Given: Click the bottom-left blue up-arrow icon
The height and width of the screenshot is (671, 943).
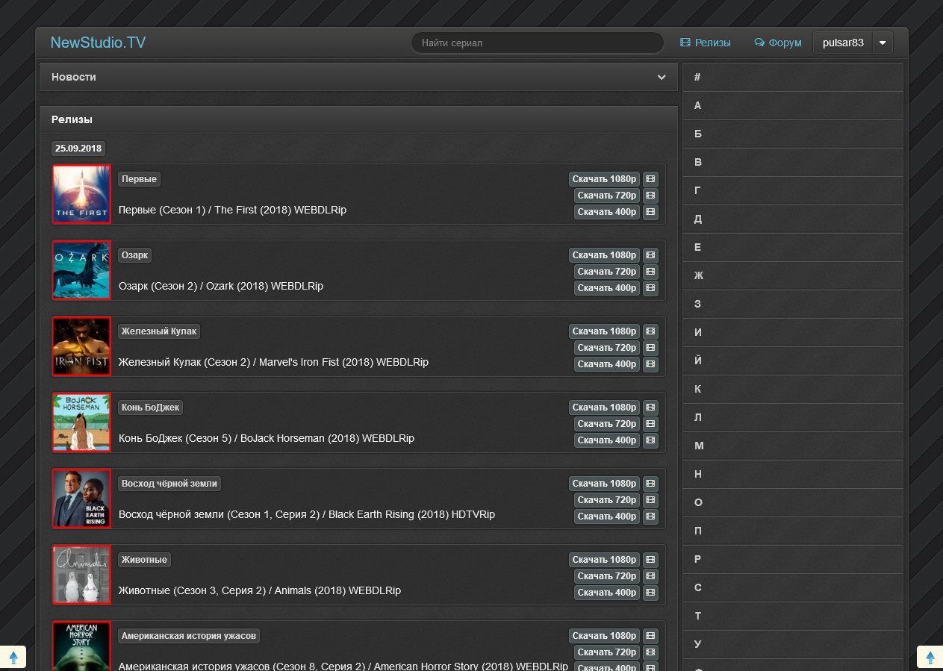Looking at the screenshot, I should 13,658.
